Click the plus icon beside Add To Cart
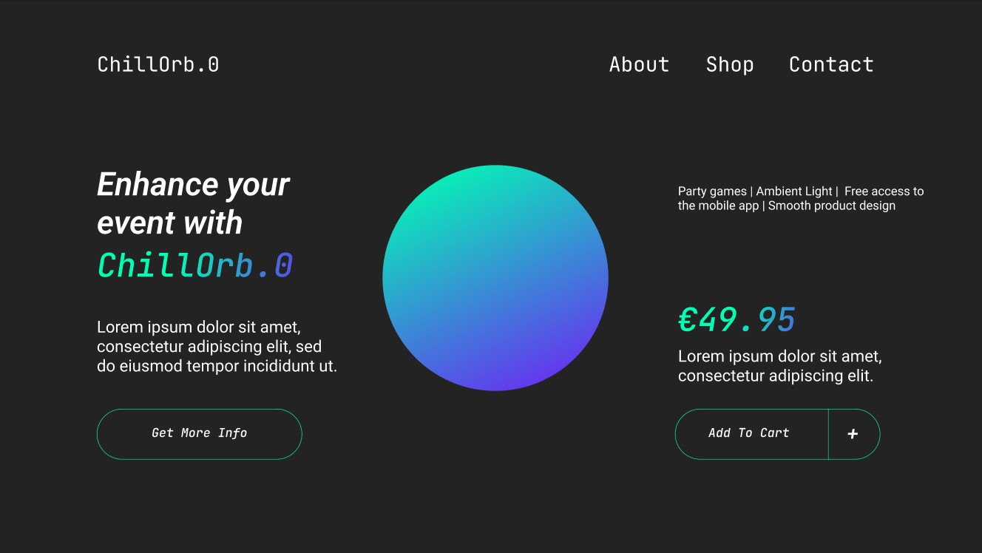 (x=853, y=434)
